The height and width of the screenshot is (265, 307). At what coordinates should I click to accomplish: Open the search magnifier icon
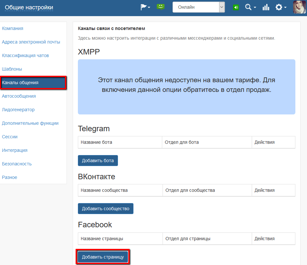pyautogui.click(x=249, y=7)
